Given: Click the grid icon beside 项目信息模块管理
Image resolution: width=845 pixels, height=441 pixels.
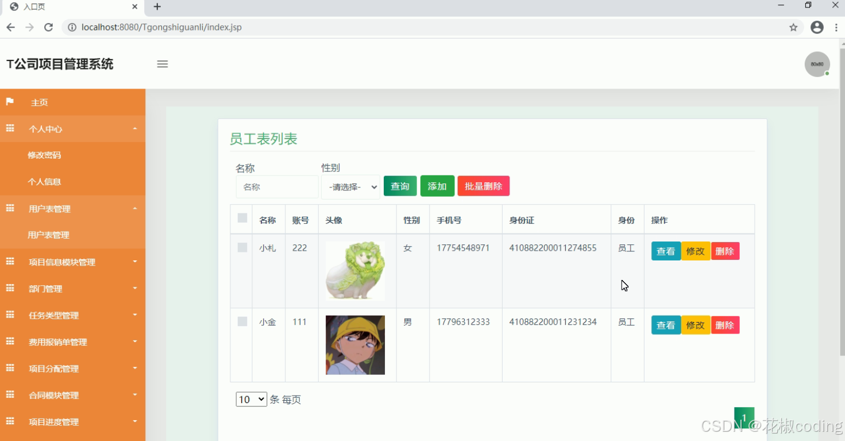Looking at the screenshot, I should (x=10, y=262).
